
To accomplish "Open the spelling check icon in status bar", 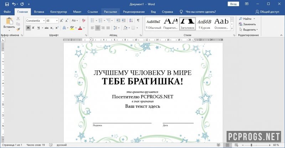I will click(x=51, y=145).
